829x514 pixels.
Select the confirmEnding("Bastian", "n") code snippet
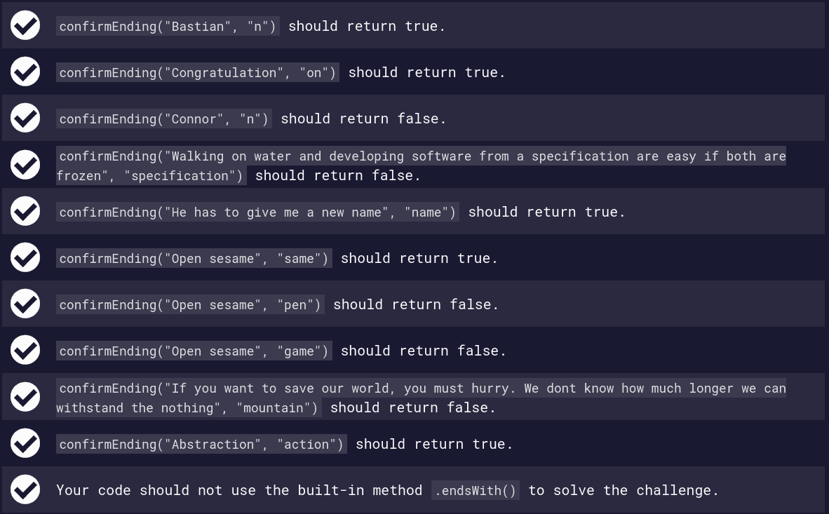coord(168,26)
